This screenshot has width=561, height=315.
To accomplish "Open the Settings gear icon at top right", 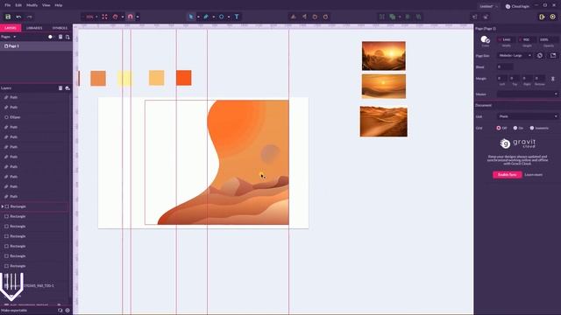I will (x=553, y=17).
